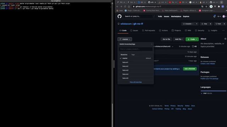Open Marketplace in GitHub header
Image resolution: width=227 pixels, height=127 pixels.
point(176,17)
